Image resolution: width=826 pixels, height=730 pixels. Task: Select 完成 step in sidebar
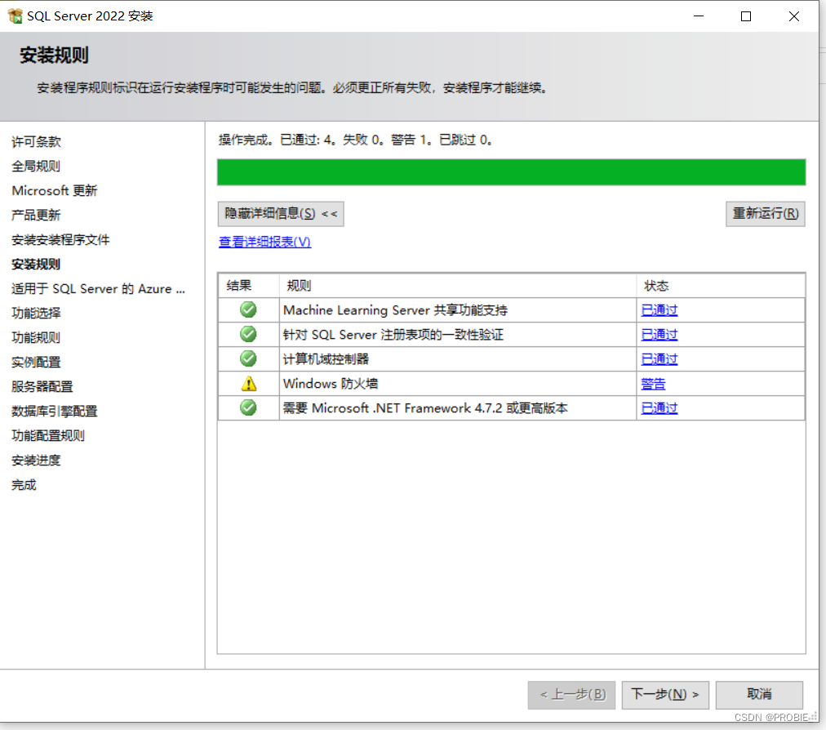(x=24, y=485)
